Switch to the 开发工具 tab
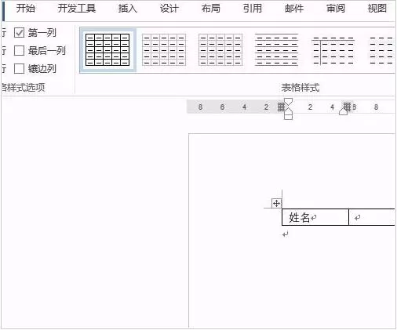Viewport: 397px width, 330px height. (77, 9)
